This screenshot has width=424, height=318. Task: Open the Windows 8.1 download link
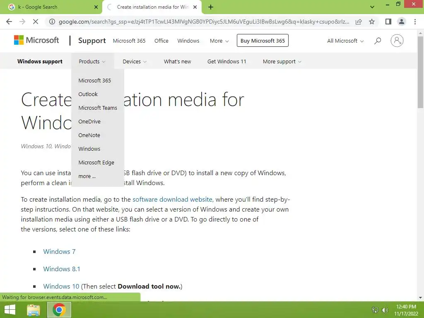pyautogui.click(x=62, y=269)
